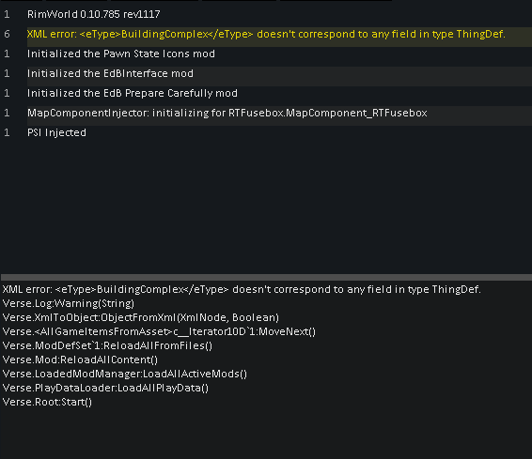Click the repeat count 6 beside XML error

[7, 34]
